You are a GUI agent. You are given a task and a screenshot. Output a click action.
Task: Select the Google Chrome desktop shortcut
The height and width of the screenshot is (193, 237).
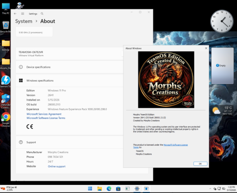pos(6,119)
